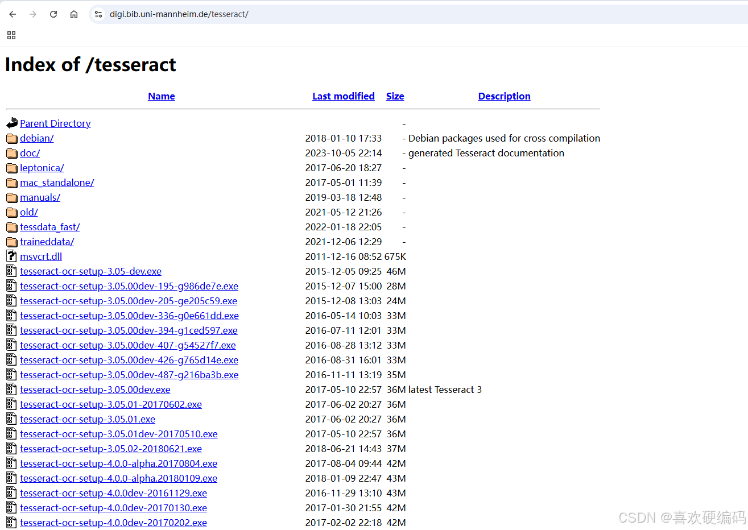Click binary icon beside setup-3.05.00dev-336-g0e661dd.exe
This screenshot has width=748, height=530.
[12, 316]
